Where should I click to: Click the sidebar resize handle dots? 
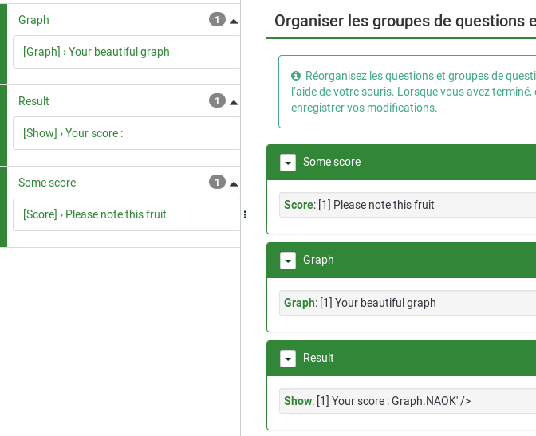245,214
